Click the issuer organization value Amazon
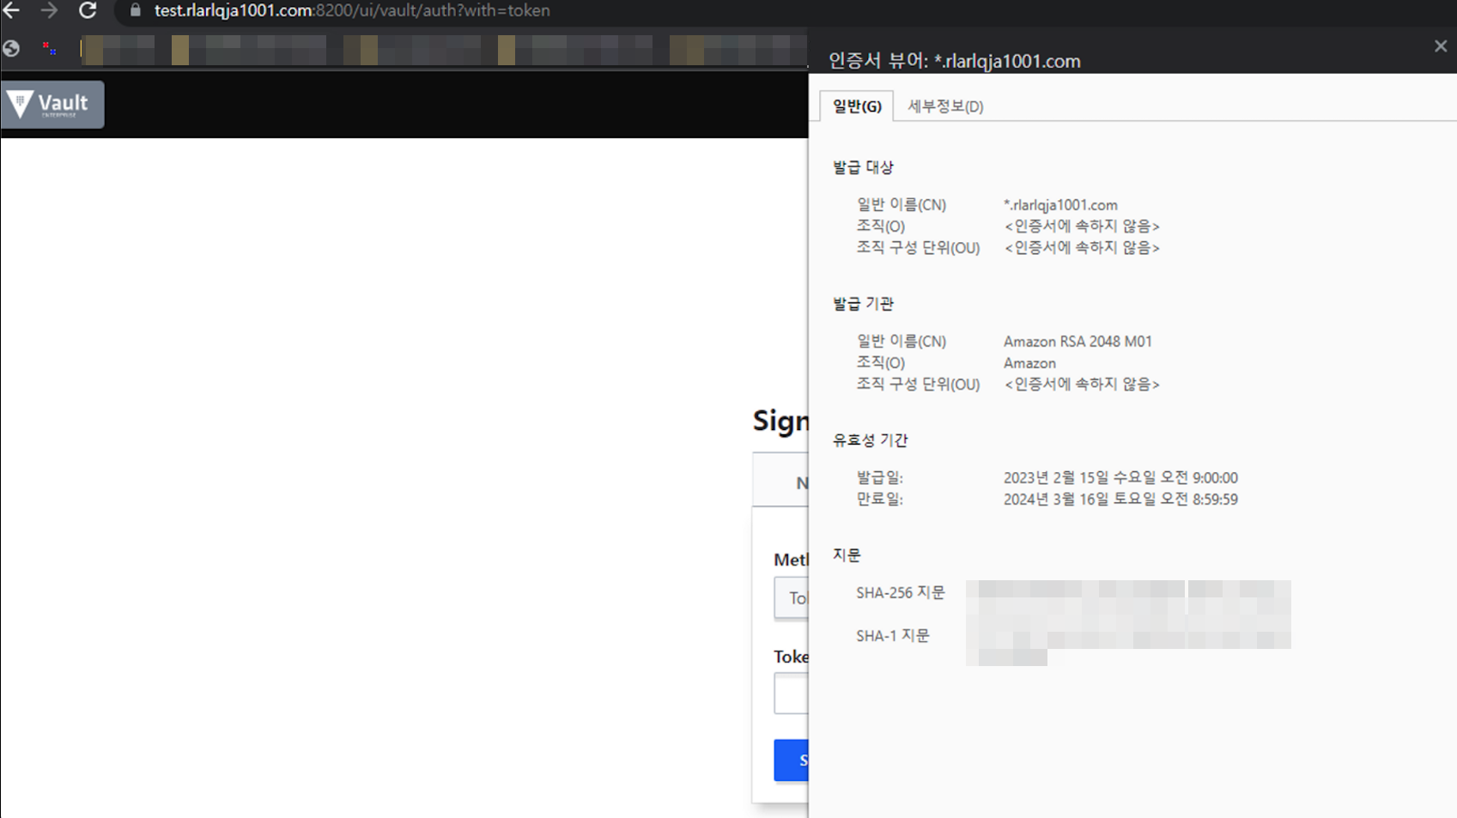This screenshot has width=1457, height=818. click(1029, 363)
